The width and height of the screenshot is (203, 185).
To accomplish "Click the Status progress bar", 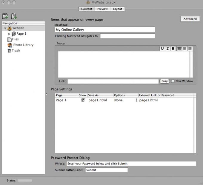I will pos(25,181).
